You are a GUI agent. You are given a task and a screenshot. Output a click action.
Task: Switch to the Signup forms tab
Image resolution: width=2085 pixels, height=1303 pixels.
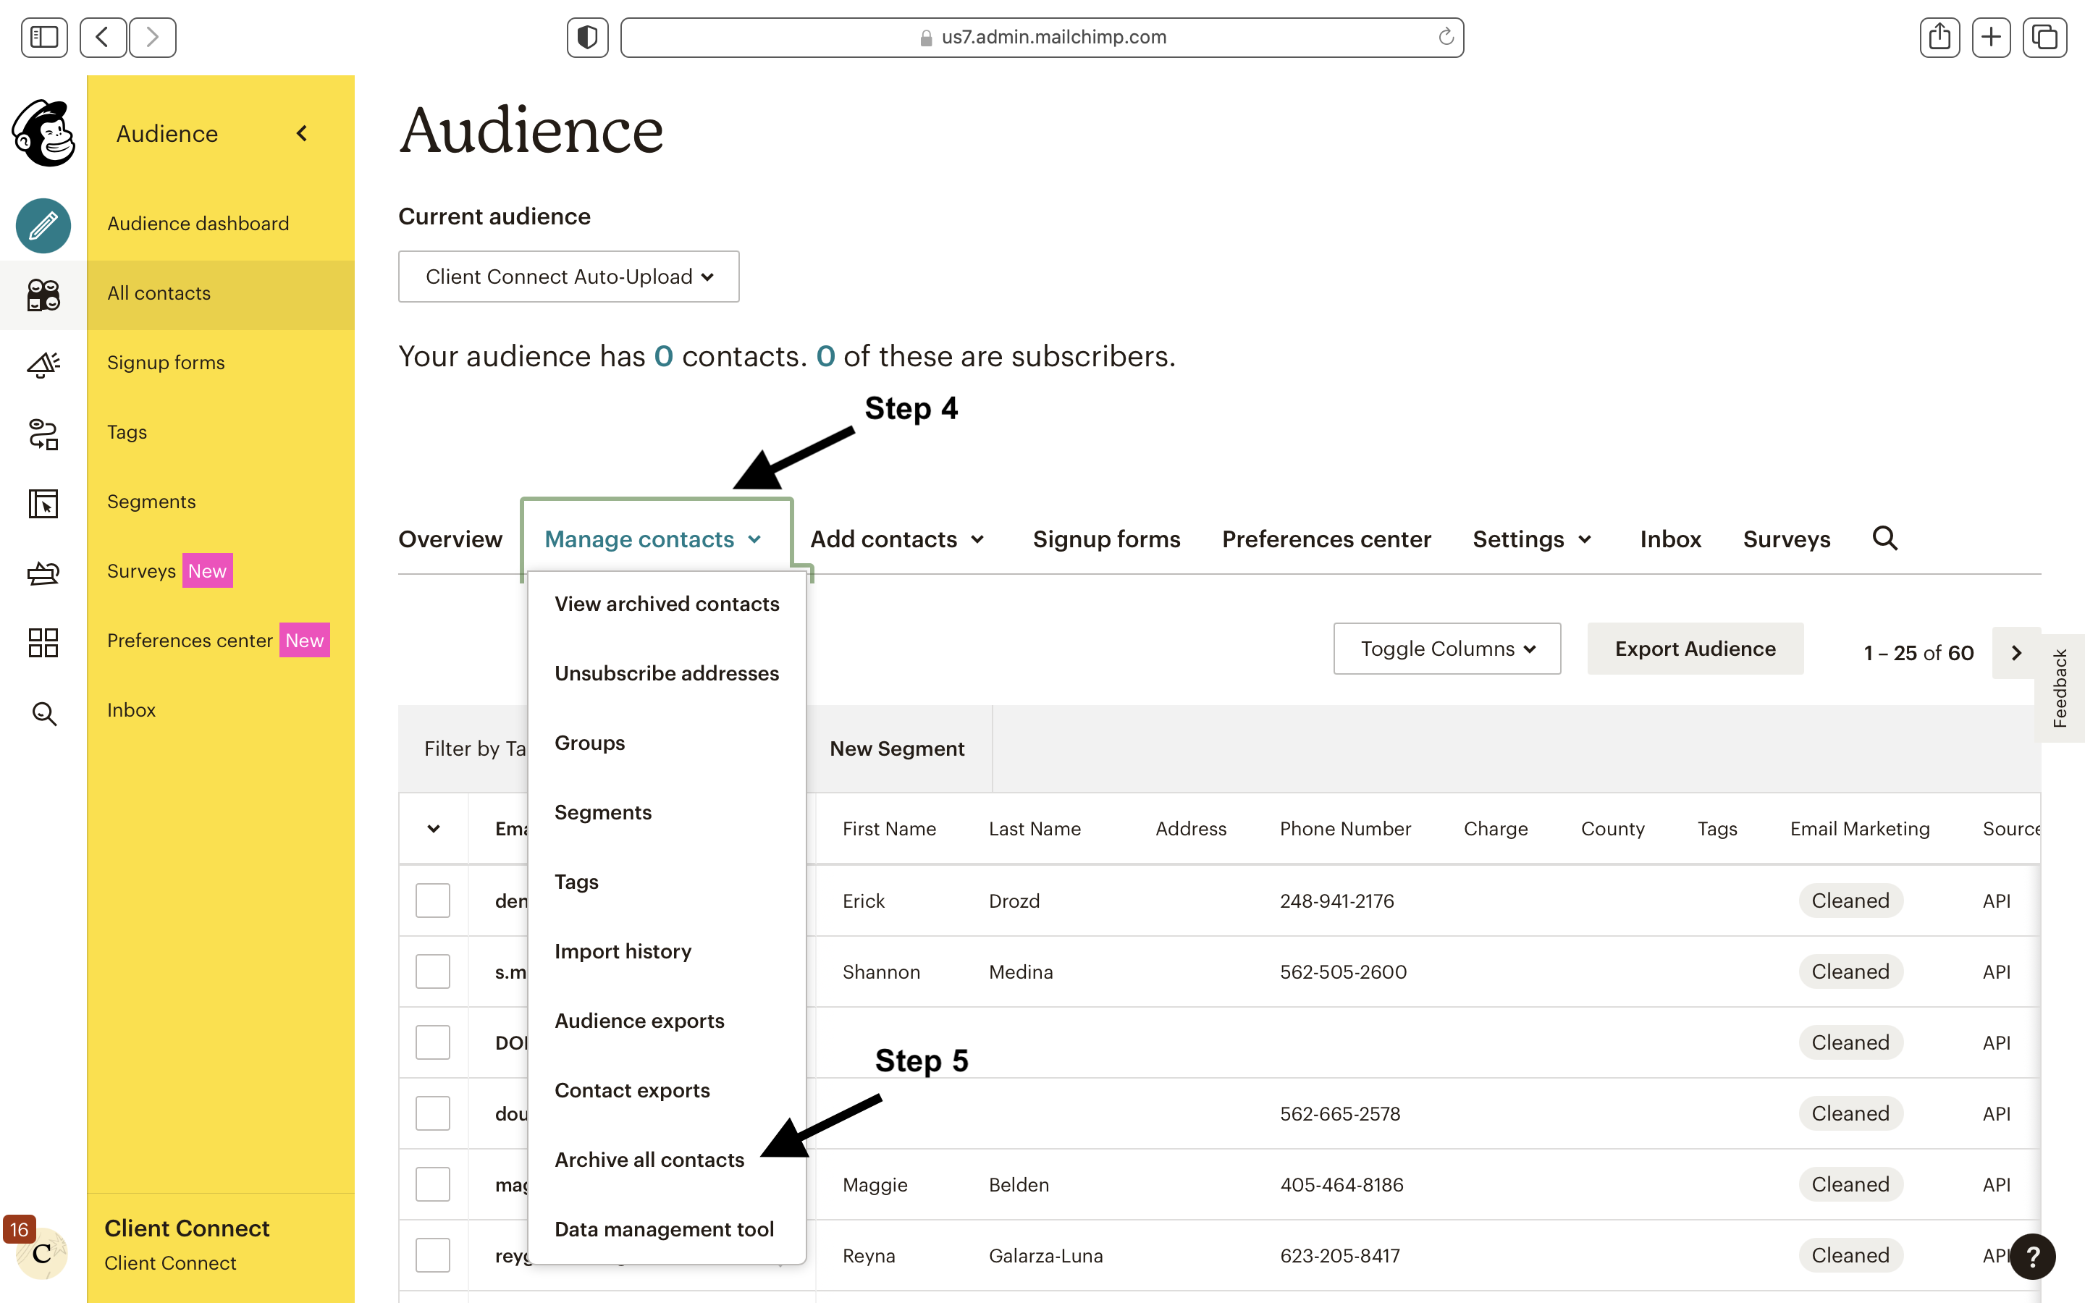tap(1106, 539)
